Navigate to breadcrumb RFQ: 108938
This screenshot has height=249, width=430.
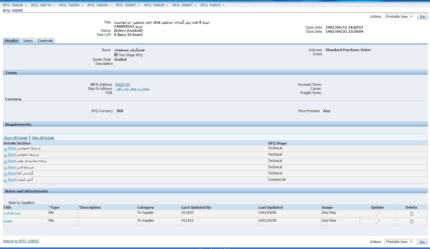point(13,5)
